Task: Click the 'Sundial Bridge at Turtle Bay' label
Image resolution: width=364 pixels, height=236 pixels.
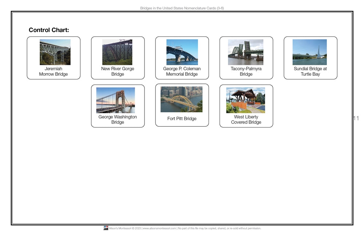Action: 310,71
